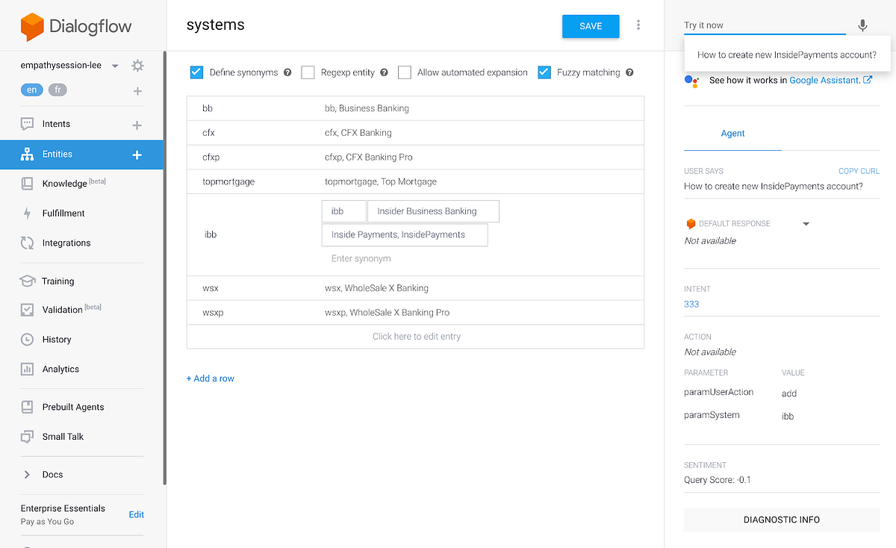This screenshot has height=548, width=896.
Task: Enable Allow automated expansion checkbox
Action: click(x=405, y=72)
